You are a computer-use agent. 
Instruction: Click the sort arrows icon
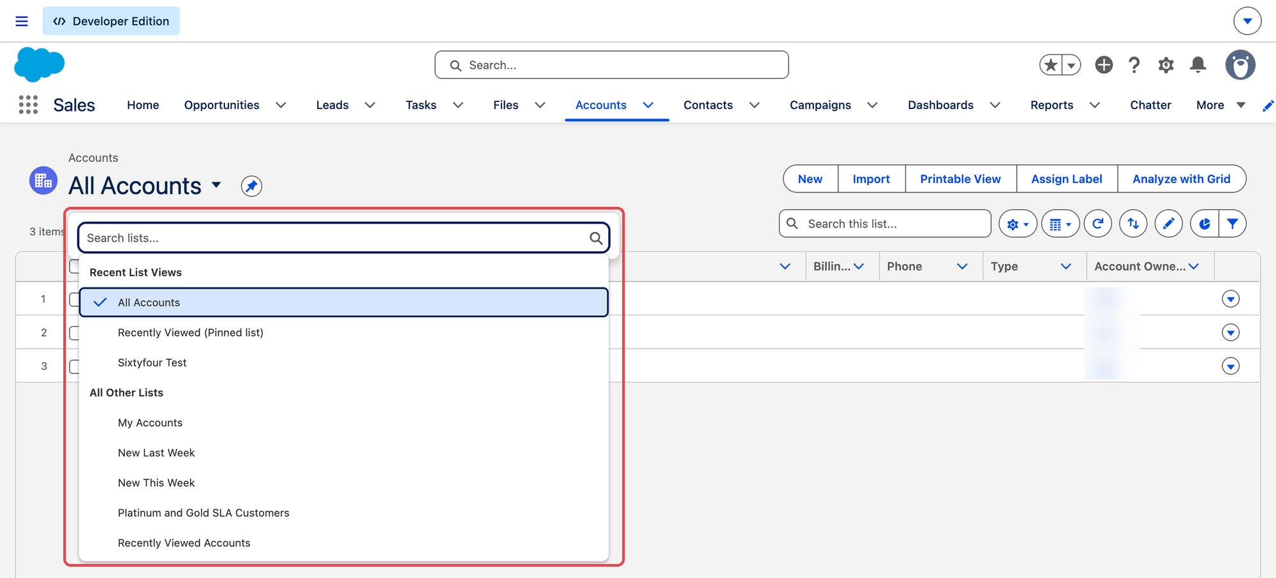[x=1133, y=224]
